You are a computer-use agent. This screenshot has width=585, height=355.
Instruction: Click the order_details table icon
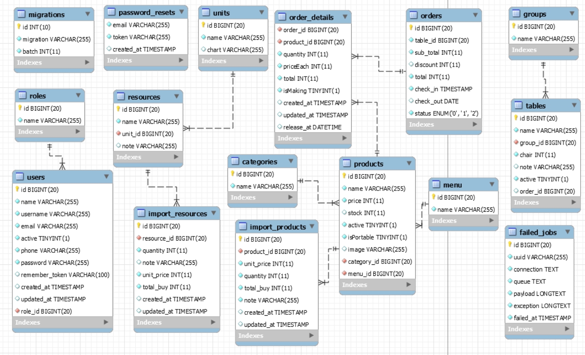coord(282,17)
